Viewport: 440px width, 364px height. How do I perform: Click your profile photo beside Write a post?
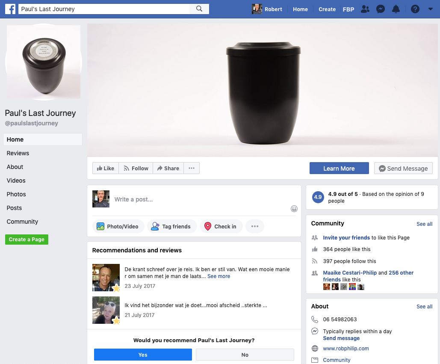click(x=101, y=199)
